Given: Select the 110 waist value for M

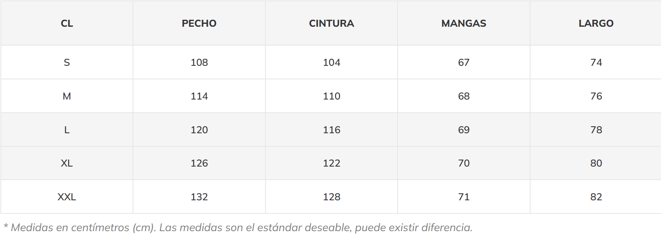Looking at the screenshot, I should click(x=331, y=96).
